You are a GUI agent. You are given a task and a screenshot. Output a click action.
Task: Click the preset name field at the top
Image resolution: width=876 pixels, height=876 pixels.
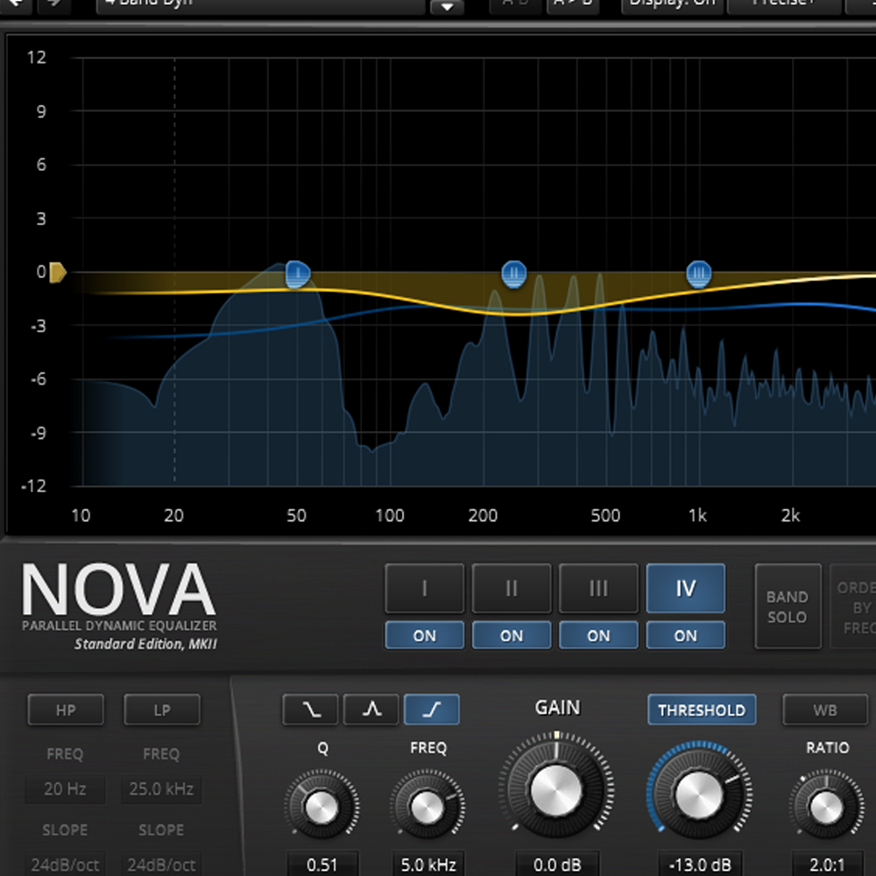tap(260, 5)
